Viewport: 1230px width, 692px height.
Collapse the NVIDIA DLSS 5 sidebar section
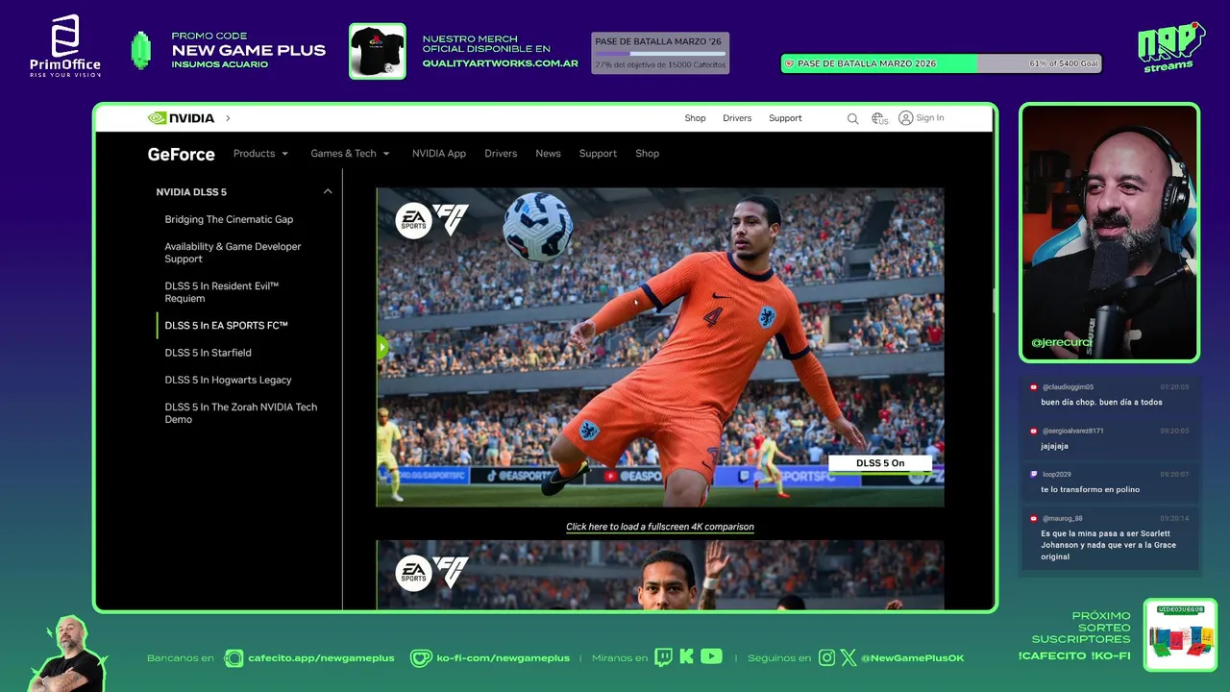pyautogui.click(x=328, y=191)
